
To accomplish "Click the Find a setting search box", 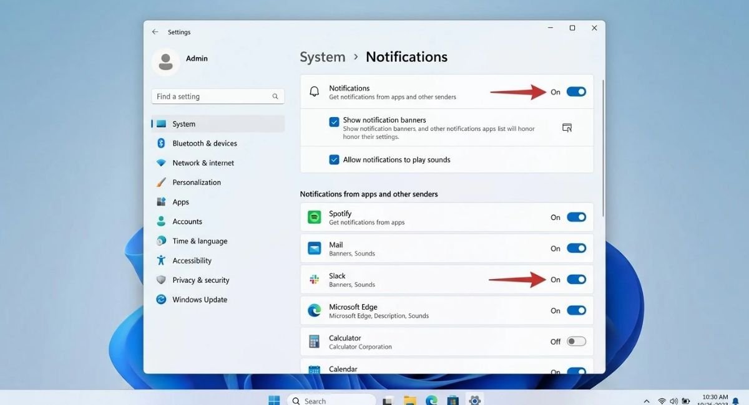I will tap(218, 97).
